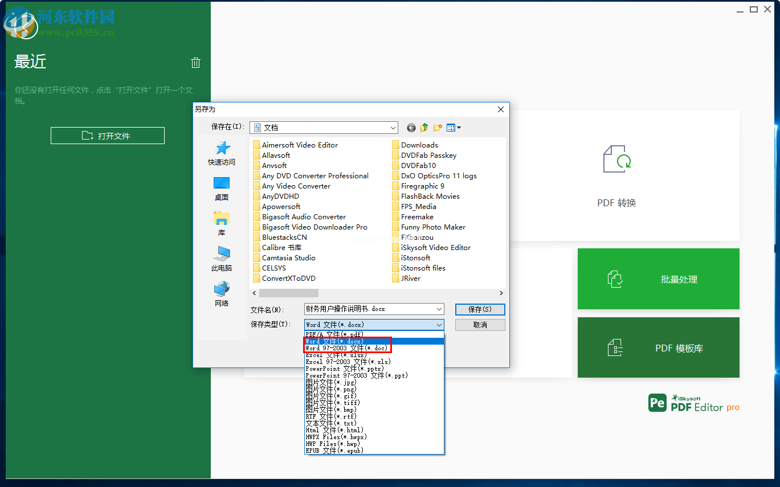Click the 打开文件 button
780x487 pixels.
107,136
